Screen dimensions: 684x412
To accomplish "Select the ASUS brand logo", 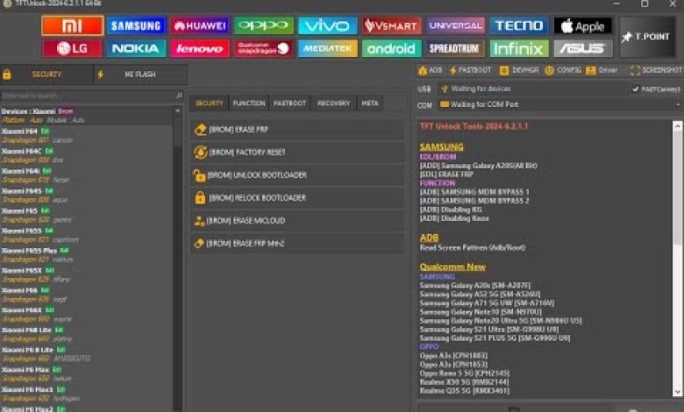I will click(583, 48).
